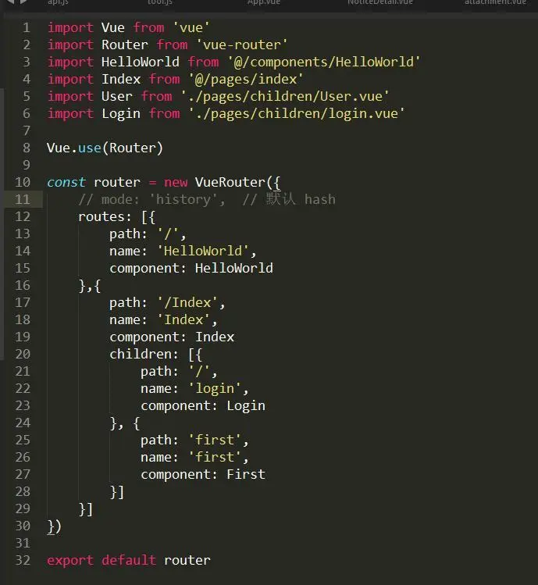Click the 'vue-router' import string

pyautogui.click(x=242, y=45)
